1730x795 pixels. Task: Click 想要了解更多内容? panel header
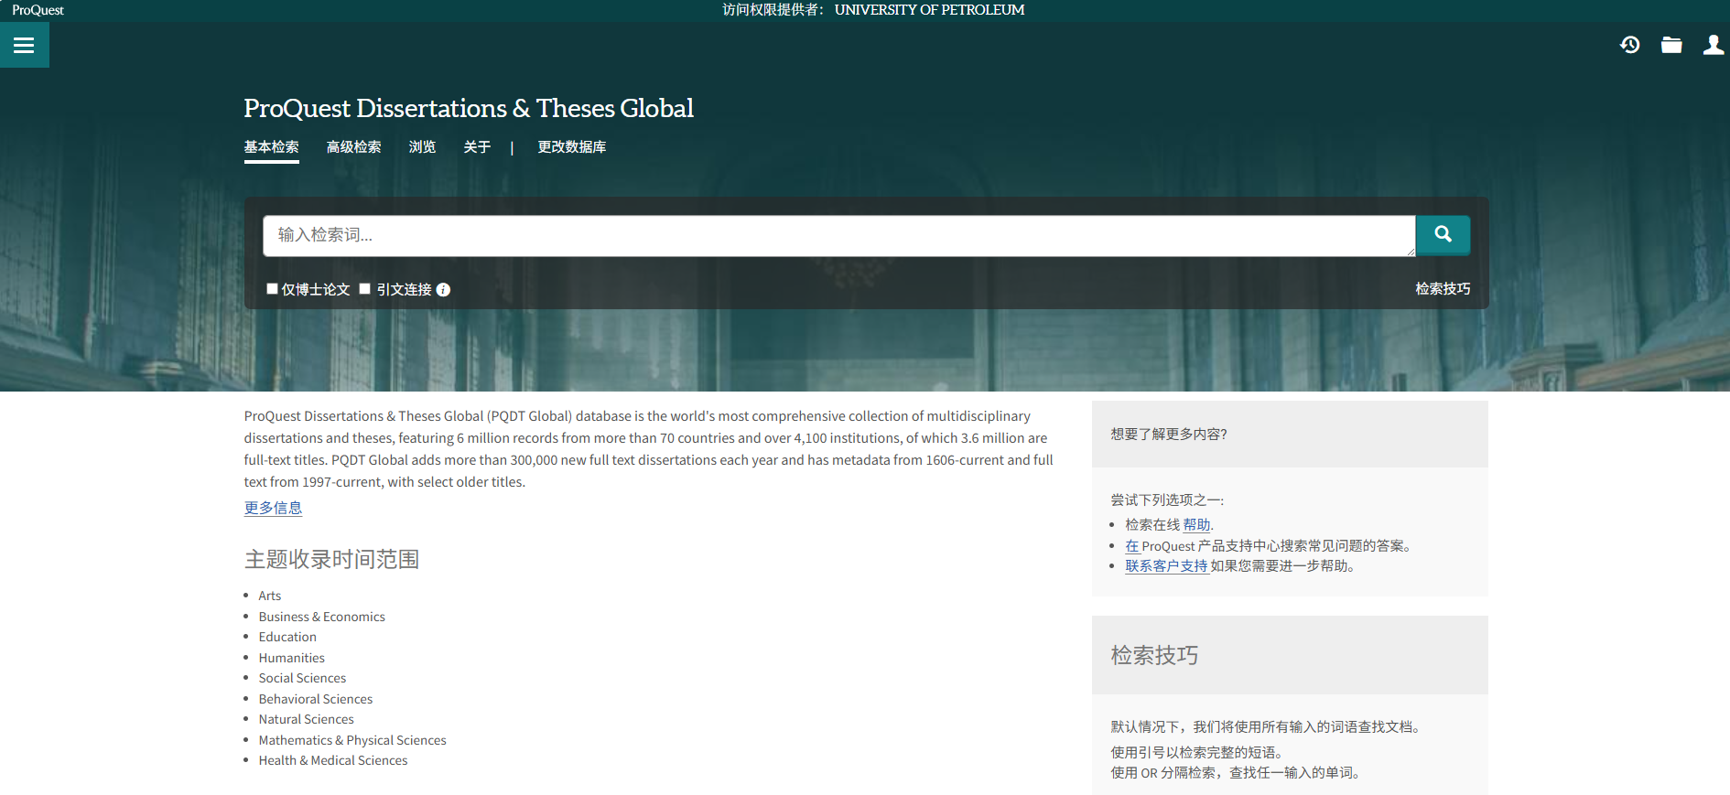pos(1290,434)
